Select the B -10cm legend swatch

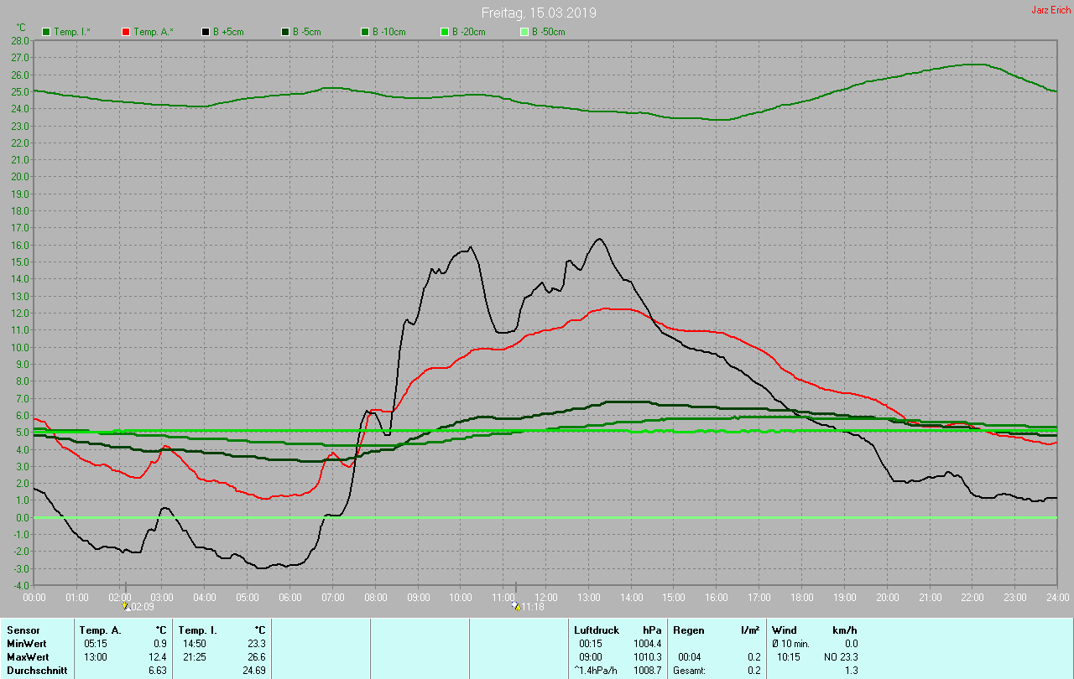point(365,32)
